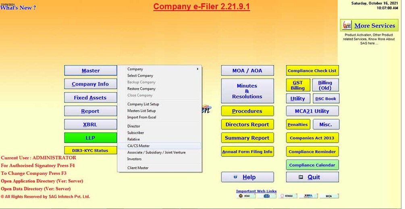Open Masters List Setup menu item
Image resolution: width=405 pixels, height=209 pixels.
point(159,111)
